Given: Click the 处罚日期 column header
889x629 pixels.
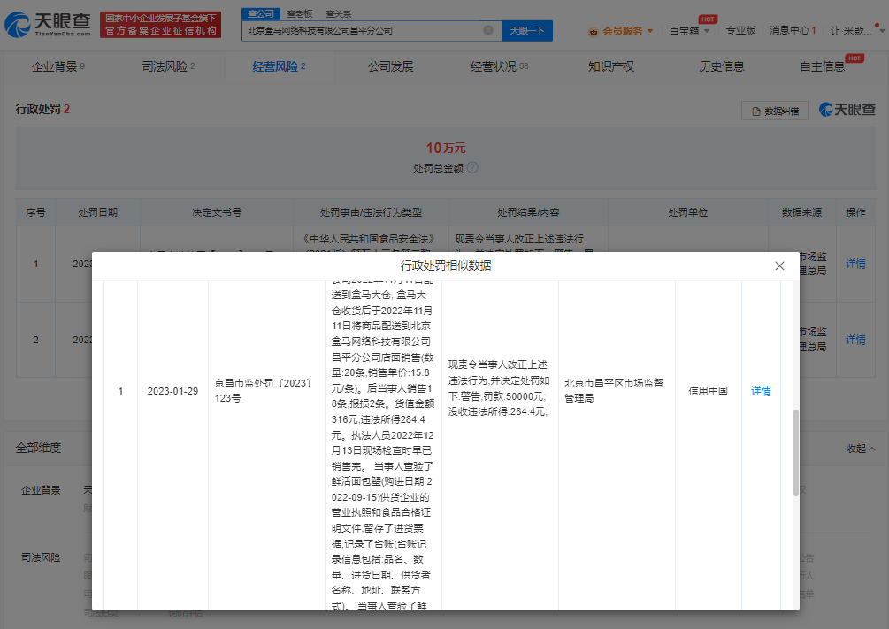Looking at the screenshot, I should (x=97, y=212).
